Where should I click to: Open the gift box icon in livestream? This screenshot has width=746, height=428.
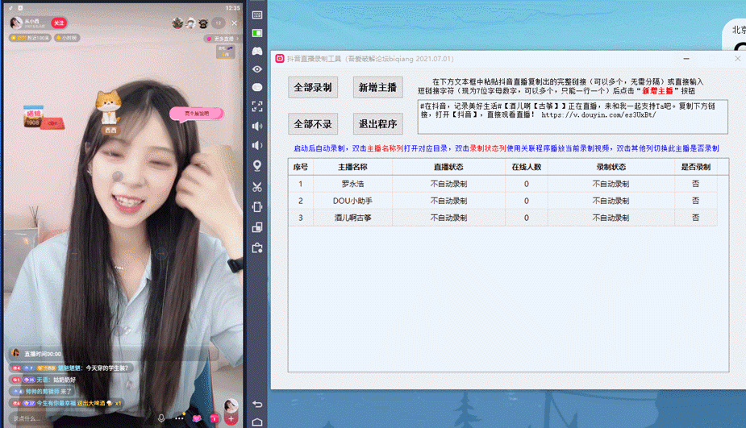point(214,418)
